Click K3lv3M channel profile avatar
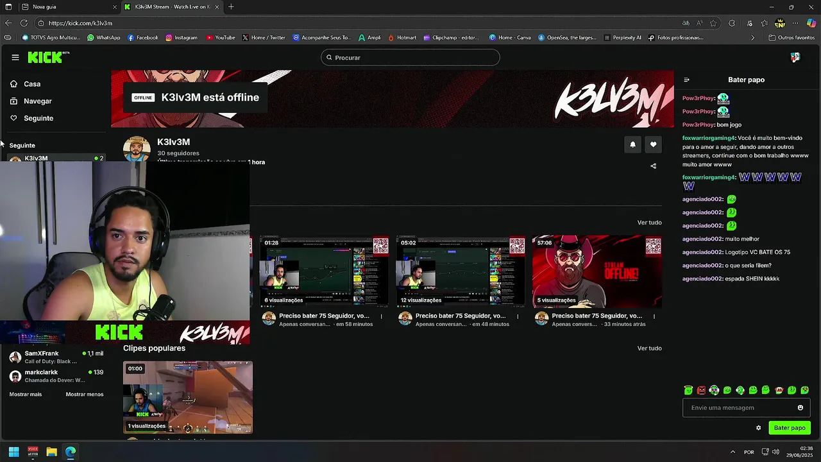821x462 pixels. pos(137,149)
